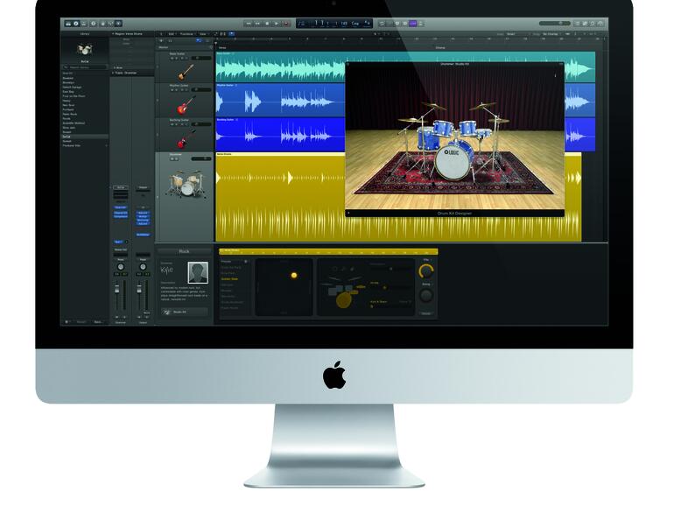Viewport: 674px width, 506px height.
Task: Click the Play transport button
Action: click(x=277, y=24)
